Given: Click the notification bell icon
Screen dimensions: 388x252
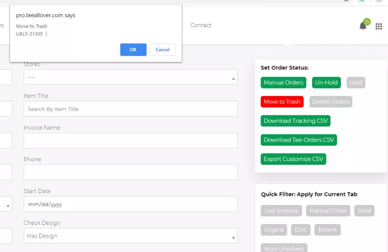Looking at the screenshot, I should point(363,26).
